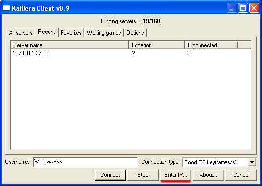Click the Connect button
The height and width of the screenshot is (186, 262).
[x=110, y=175]
